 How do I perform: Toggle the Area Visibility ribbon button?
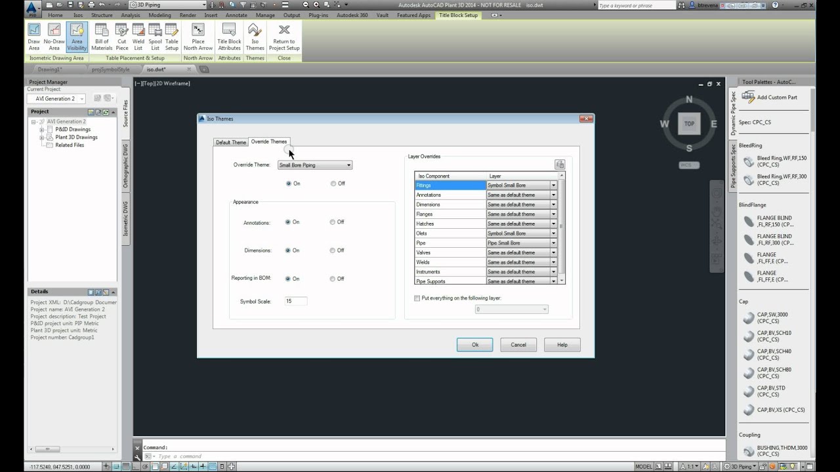(77, 37)
